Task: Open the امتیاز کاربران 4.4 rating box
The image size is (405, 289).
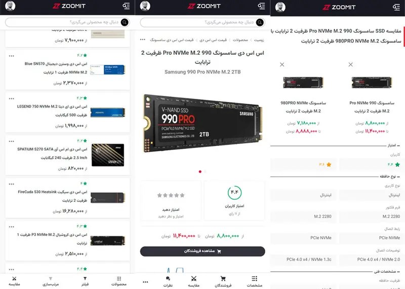Action: tap(234, 200)
